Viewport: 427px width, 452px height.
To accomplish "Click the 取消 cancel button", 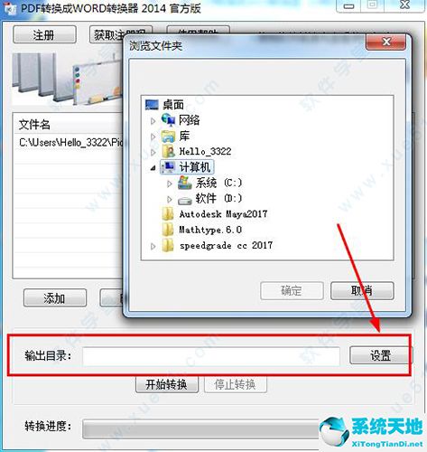I will (362, 290).
